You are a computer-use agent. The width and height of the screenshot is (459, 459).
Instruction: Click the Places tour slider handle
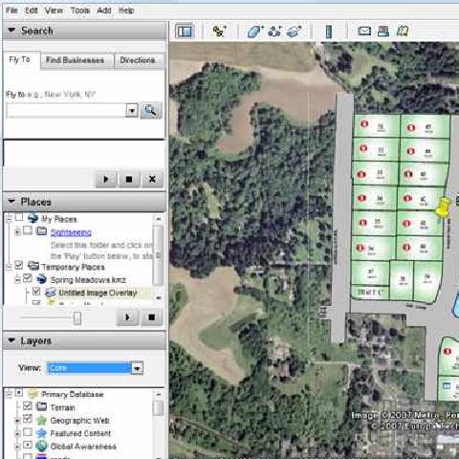pos(77,317)
